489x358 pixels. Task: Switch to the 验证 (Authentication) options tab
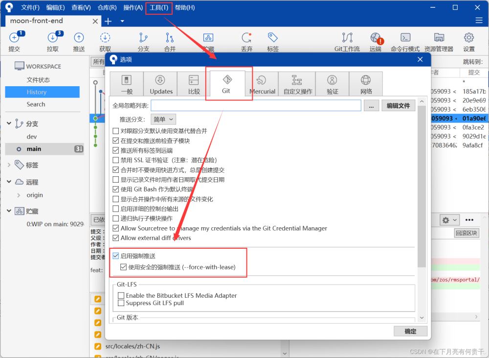(333, 84)
